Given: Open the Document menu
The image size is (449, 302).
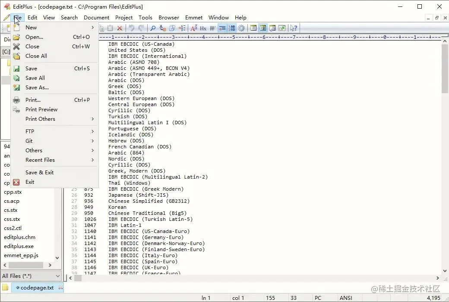Looking at the screenshot, I should [97, 17].
